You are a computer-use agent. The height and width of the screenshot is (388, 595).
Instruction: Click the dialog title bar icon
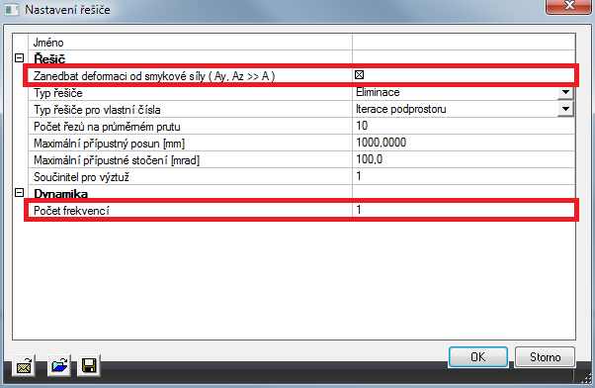pyautogui.click(x=12, y=10)
